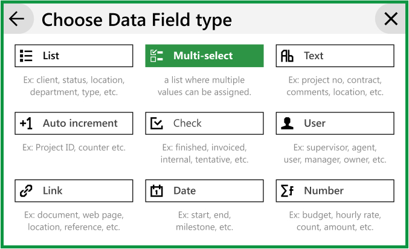Click the chain link icon
The height and width of the screenshot is (249, 409).
pyautogui.click(x=26, y=191)
